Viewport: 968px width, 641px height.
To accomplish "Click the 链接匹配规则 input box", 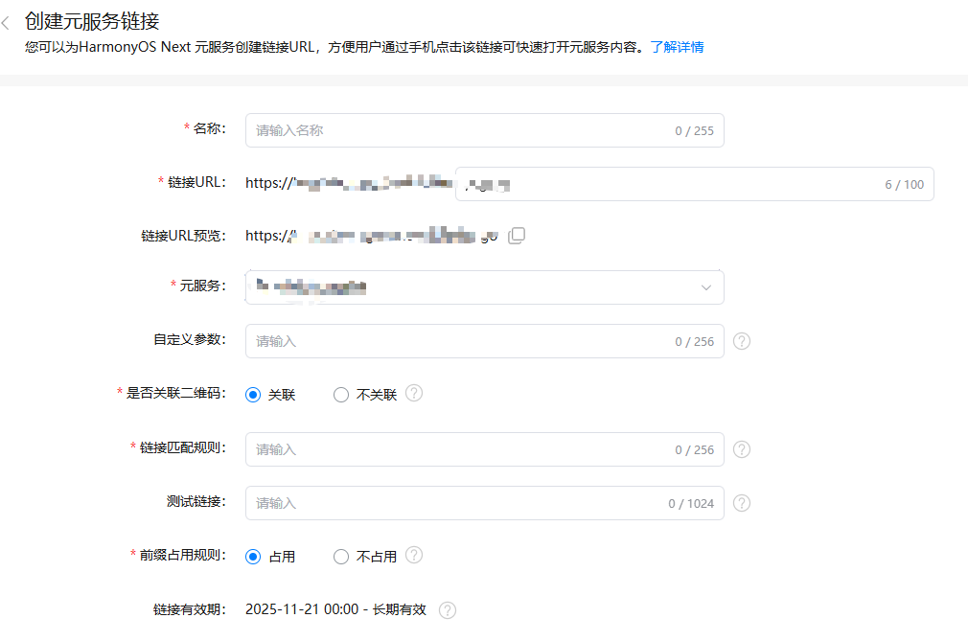I will (431, 448).
